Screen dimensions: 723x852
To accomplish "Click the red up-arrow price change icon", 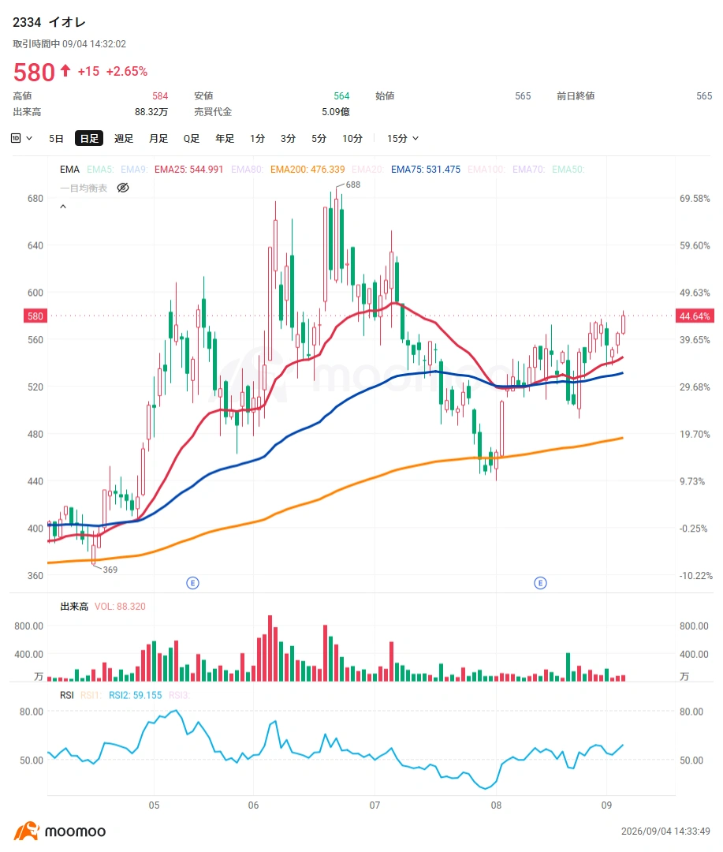I will (65, 71).
